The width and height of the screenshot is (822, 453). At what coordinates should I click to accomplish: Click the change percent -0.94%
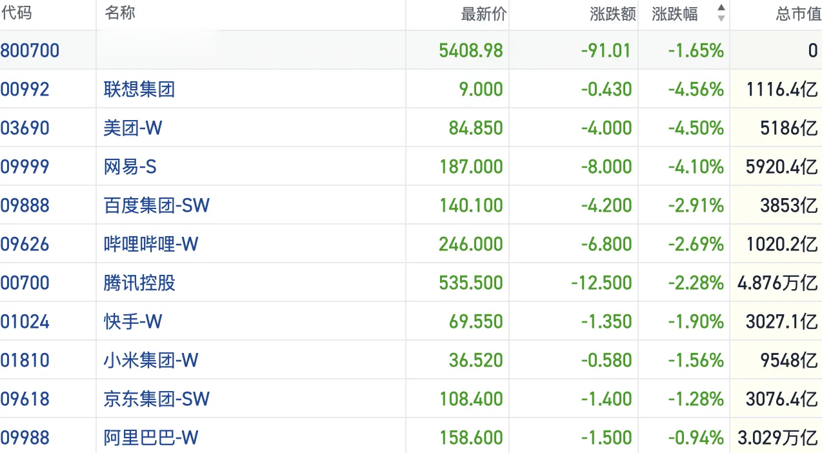click(x=696, y=438)
